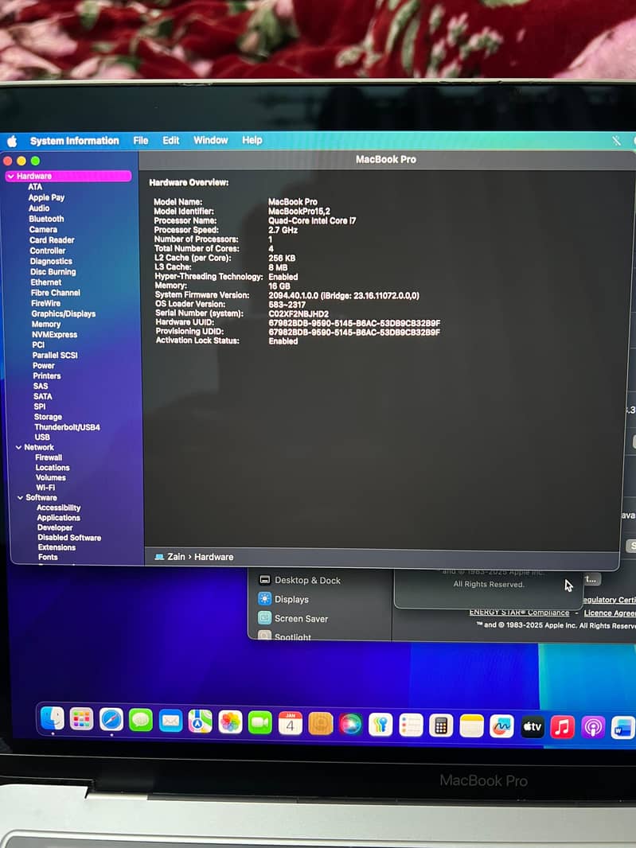This screenshot has width=636, height=848.
Task: Select Firewall under Network
Action: (49, 457)
